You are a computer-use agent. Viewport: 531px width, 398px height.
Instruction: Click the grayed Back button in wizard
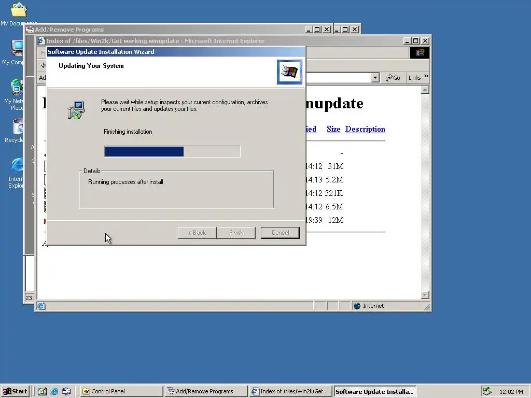tap(197, 233)
